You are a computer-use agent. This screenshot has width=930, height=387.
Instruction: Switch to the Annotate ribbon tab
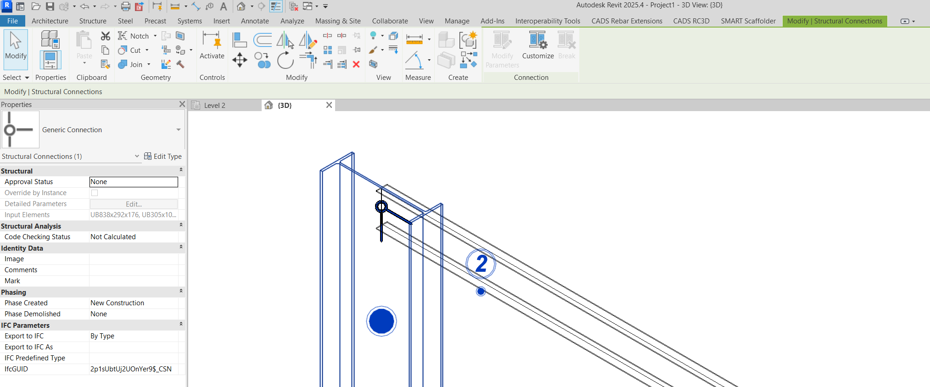coord(255,21)
